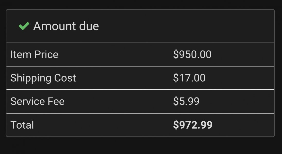Click the Amount due heading text

[66, 26]
